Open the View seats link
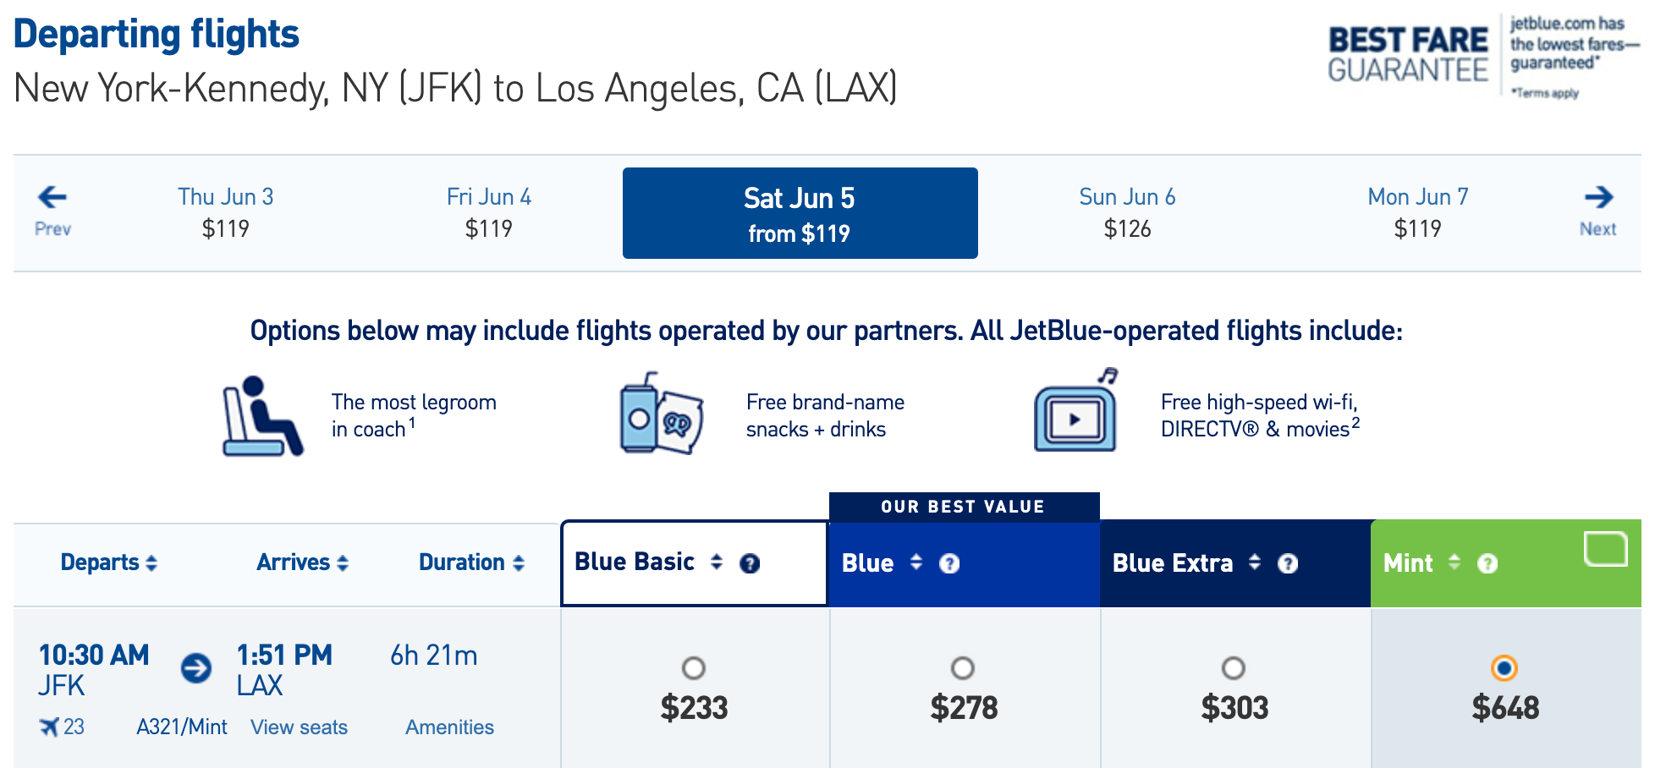 pos(299,727)
